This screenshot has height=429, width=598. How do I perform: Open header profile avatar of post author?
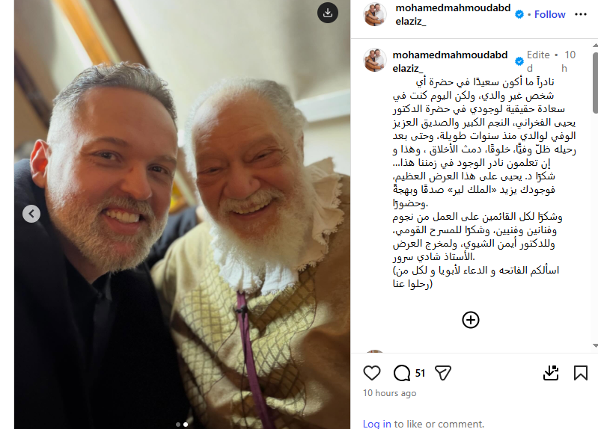(x=375, y=14)
